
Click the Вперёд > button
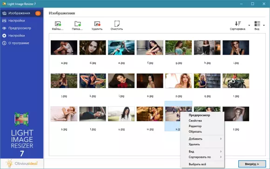click(x=252, y=164)
